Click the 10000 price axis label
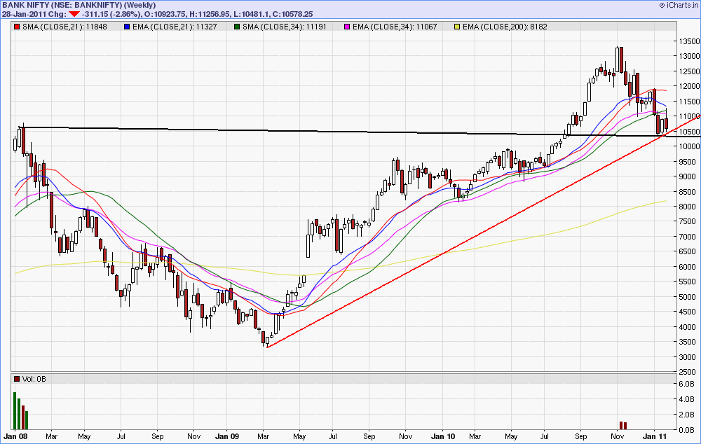This screenshot has width=701, height=444. click(x=689, y=146)
